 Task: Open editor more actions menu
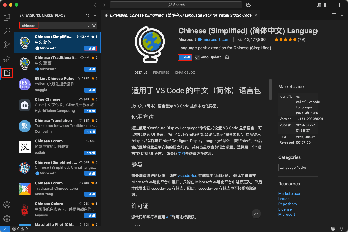coord(342,15)
